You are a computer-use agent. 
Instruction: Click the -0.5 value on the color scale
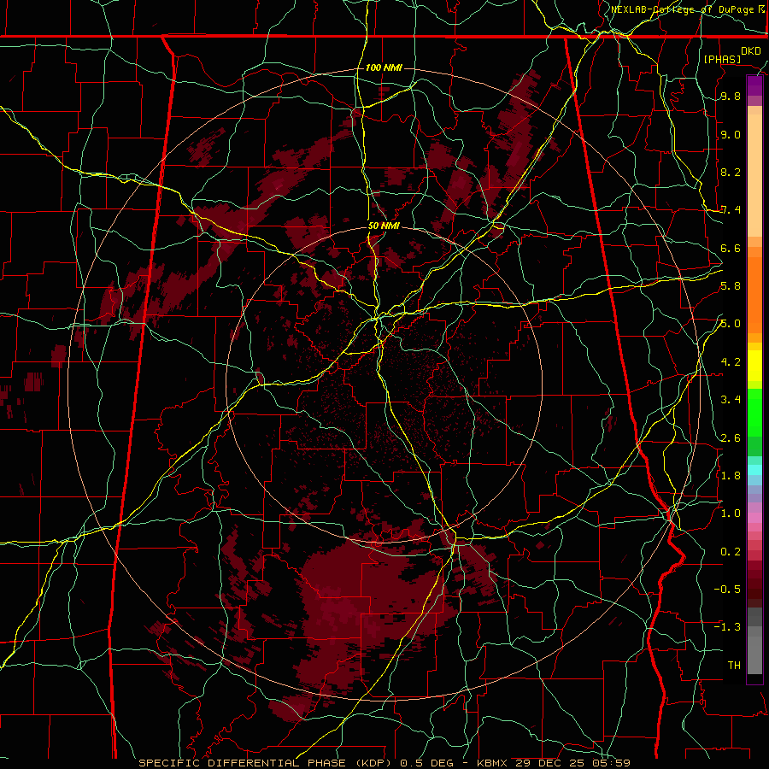(727, 590)
